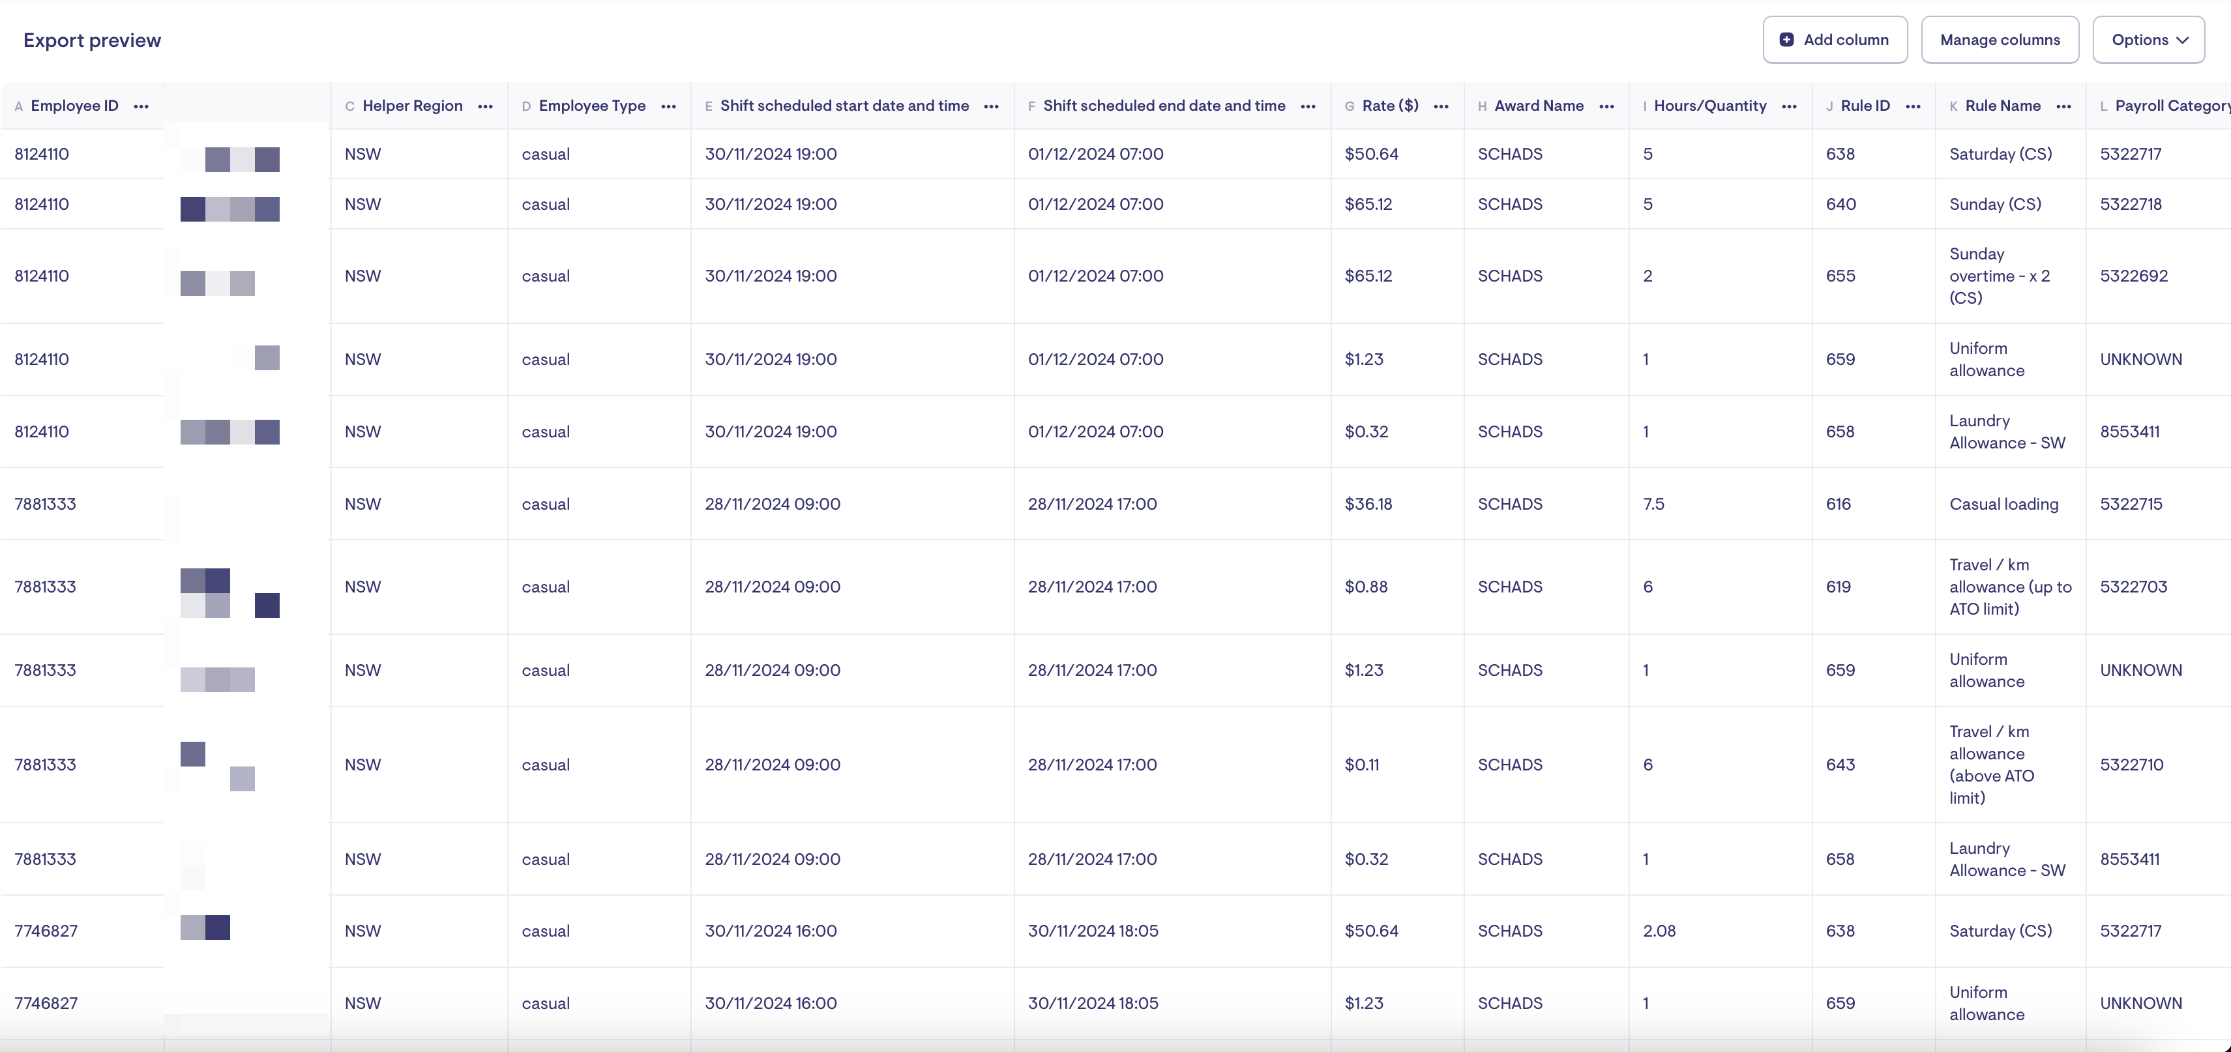Image resolution: width=2231 pixels, height=1052 pixels.
Task: Select the $0.88 rate cell
Action: pyautogui.click(x=1366, y=587)
